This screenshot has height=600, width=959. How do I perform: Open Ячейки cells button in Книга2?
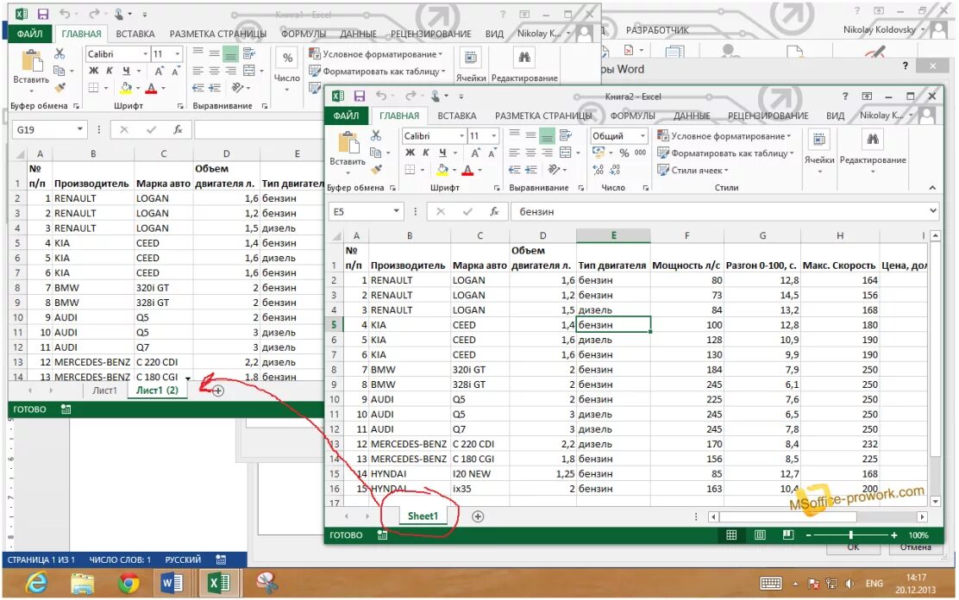click(819, 140)
